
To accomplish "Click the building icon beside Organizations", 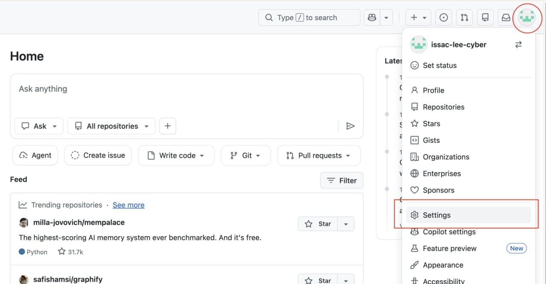I will 414,157.
